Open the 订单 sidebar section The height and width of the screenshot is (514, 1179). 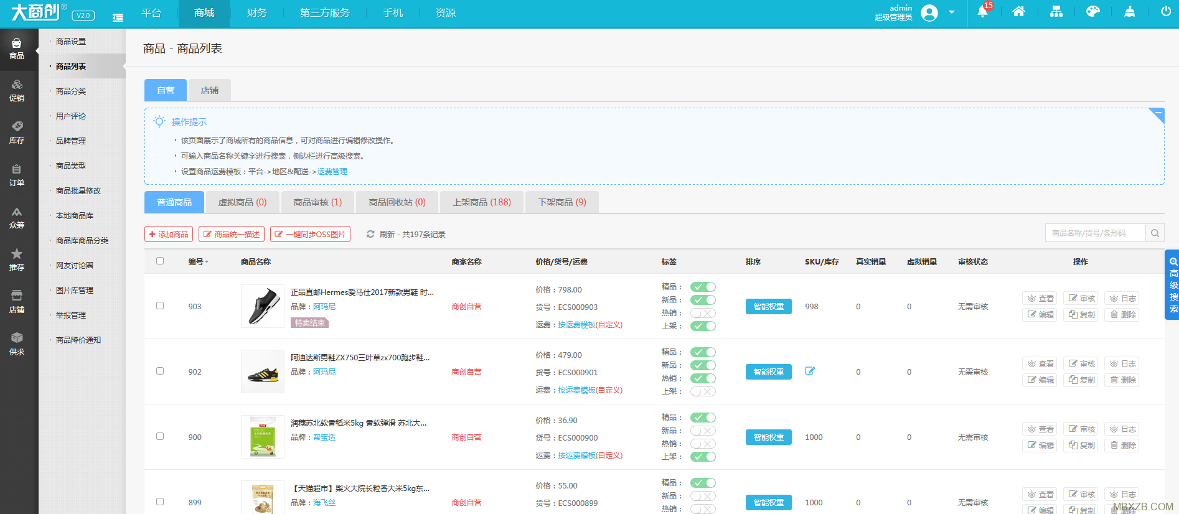17,176
